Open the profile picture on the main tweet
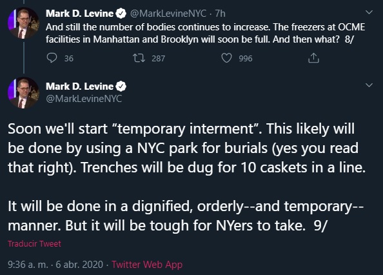Image resolution: width=383 pixels, height=275 pixels. tap(24, 93)
